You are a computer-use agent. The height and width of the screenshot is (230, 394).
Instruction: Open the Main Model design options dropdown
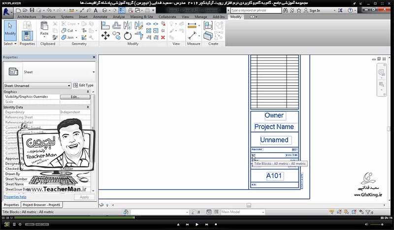click(x=263, y=212)
